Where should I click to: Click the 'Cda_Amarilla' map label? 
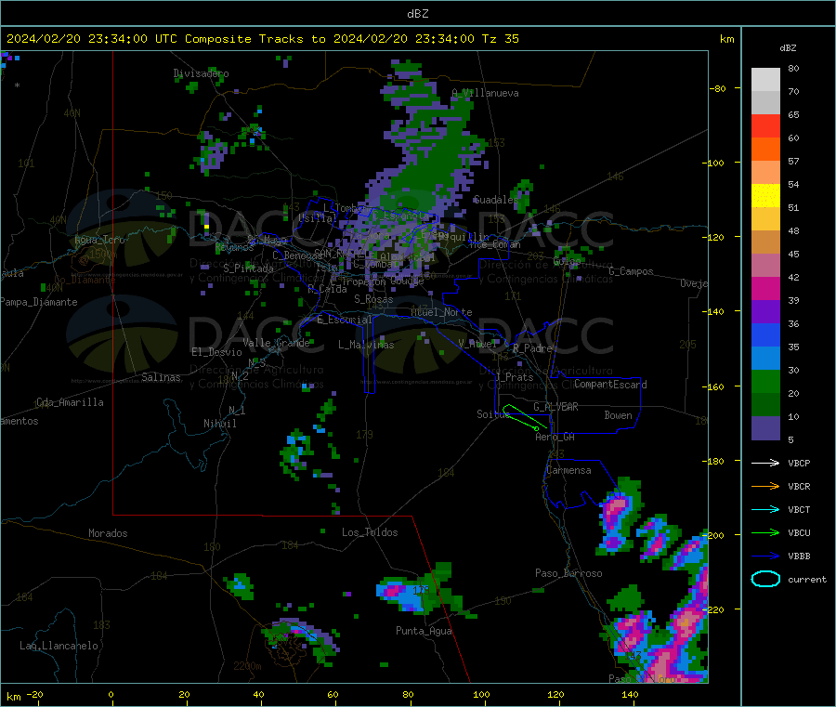[x=70, y=402]
